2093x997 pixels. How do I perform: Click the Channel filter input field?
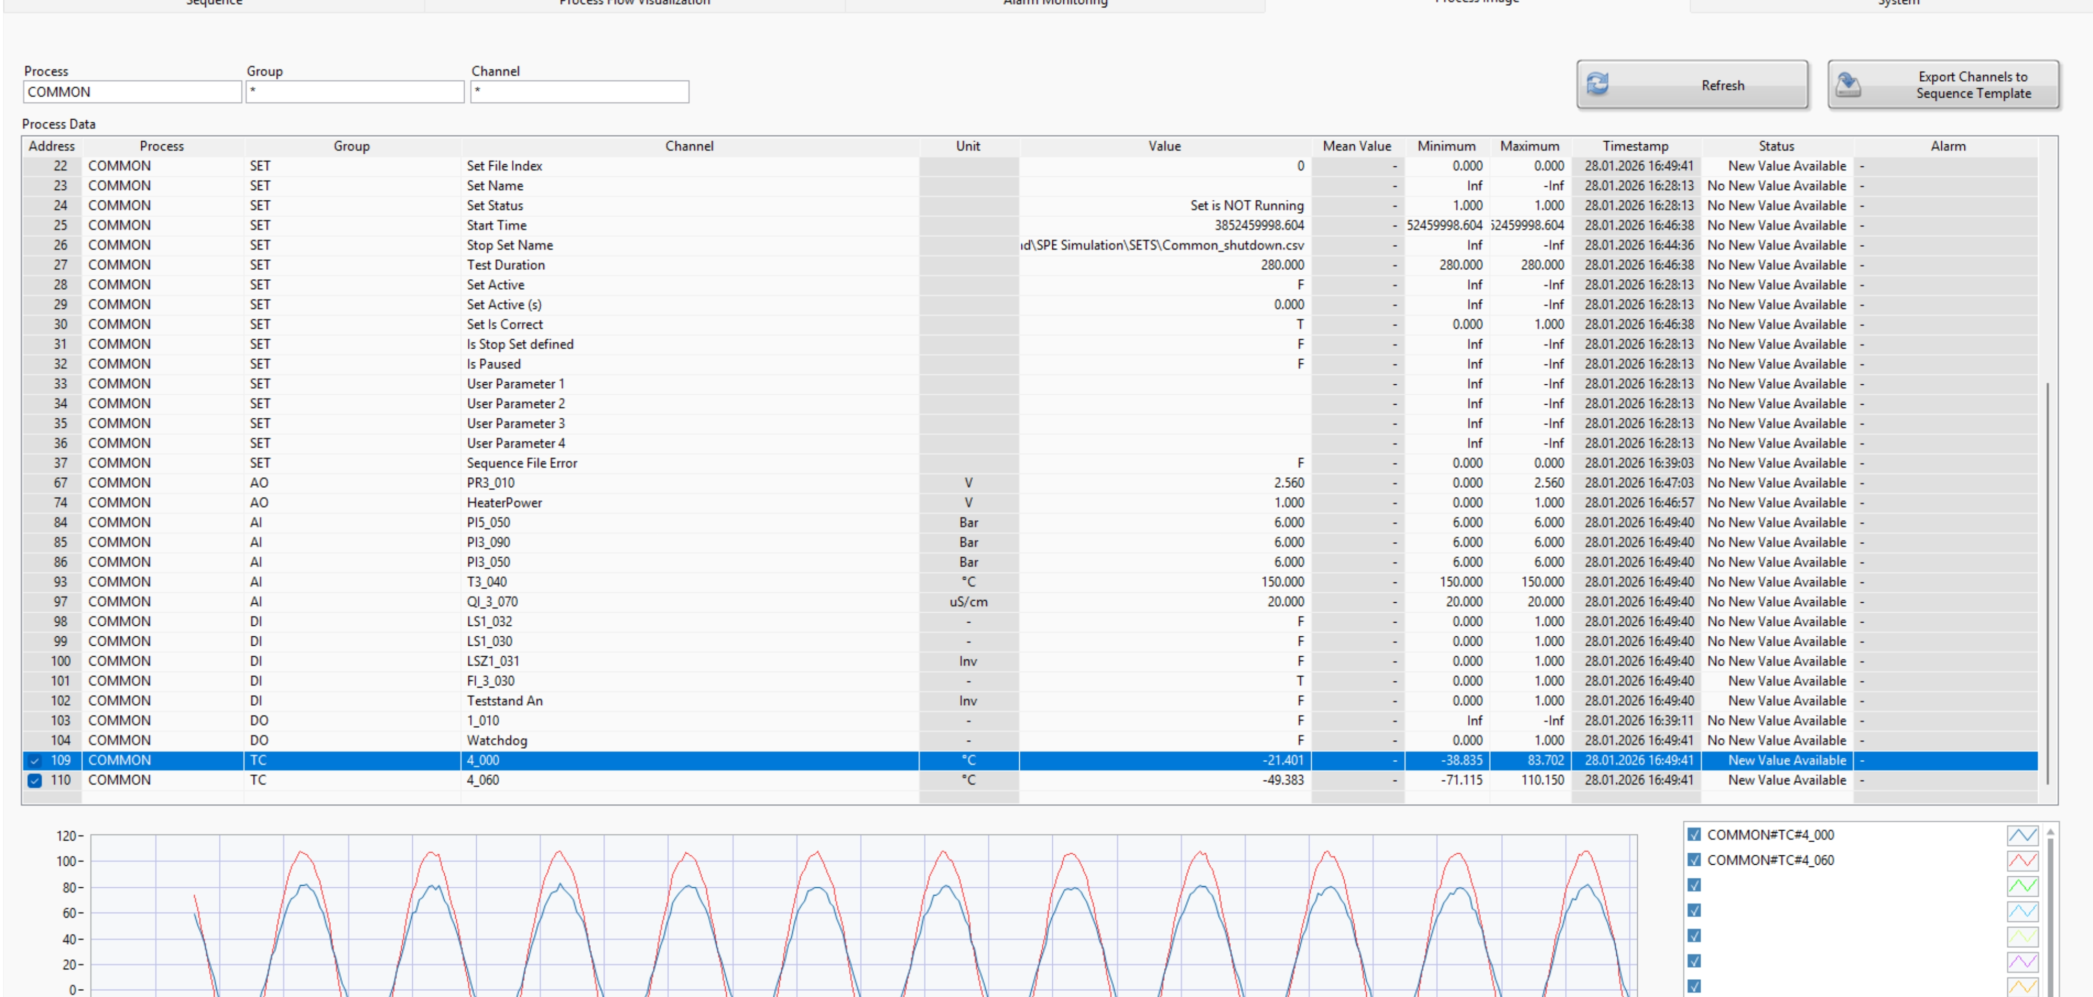pos(579,91)
